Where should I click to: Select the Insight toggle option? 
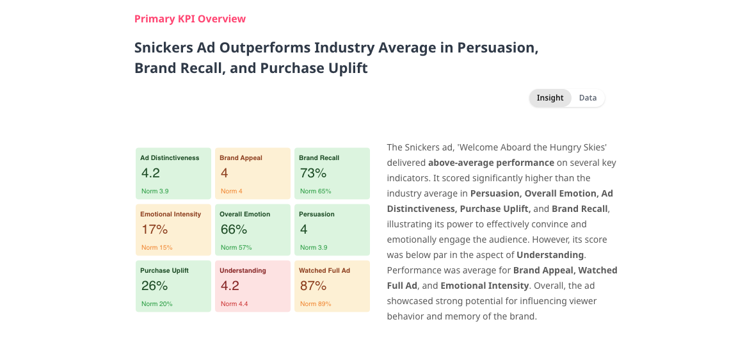(x=550, y=98)
